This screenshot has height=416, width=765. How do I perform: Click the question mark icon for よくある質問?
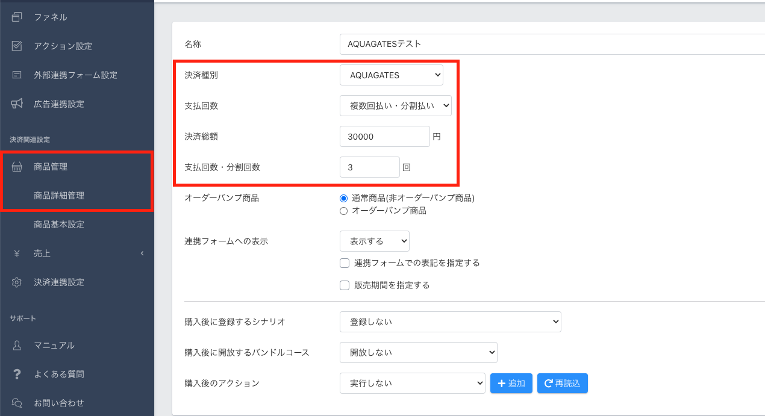tap(17, 374)
